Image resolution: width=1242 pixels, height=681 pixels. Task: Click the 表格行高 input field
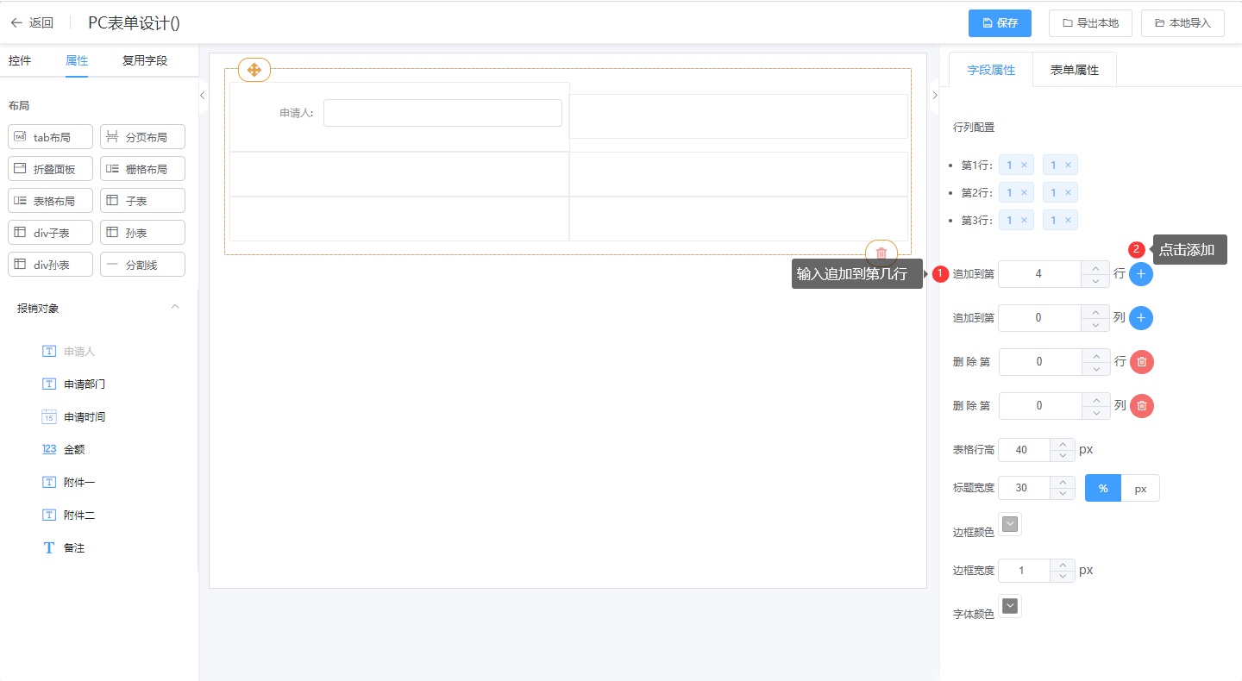(x=1024, y=450)
